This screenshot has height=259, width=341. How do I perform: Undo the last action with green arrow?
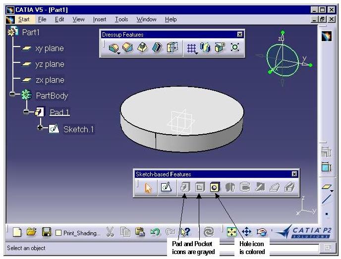[155, 232]
